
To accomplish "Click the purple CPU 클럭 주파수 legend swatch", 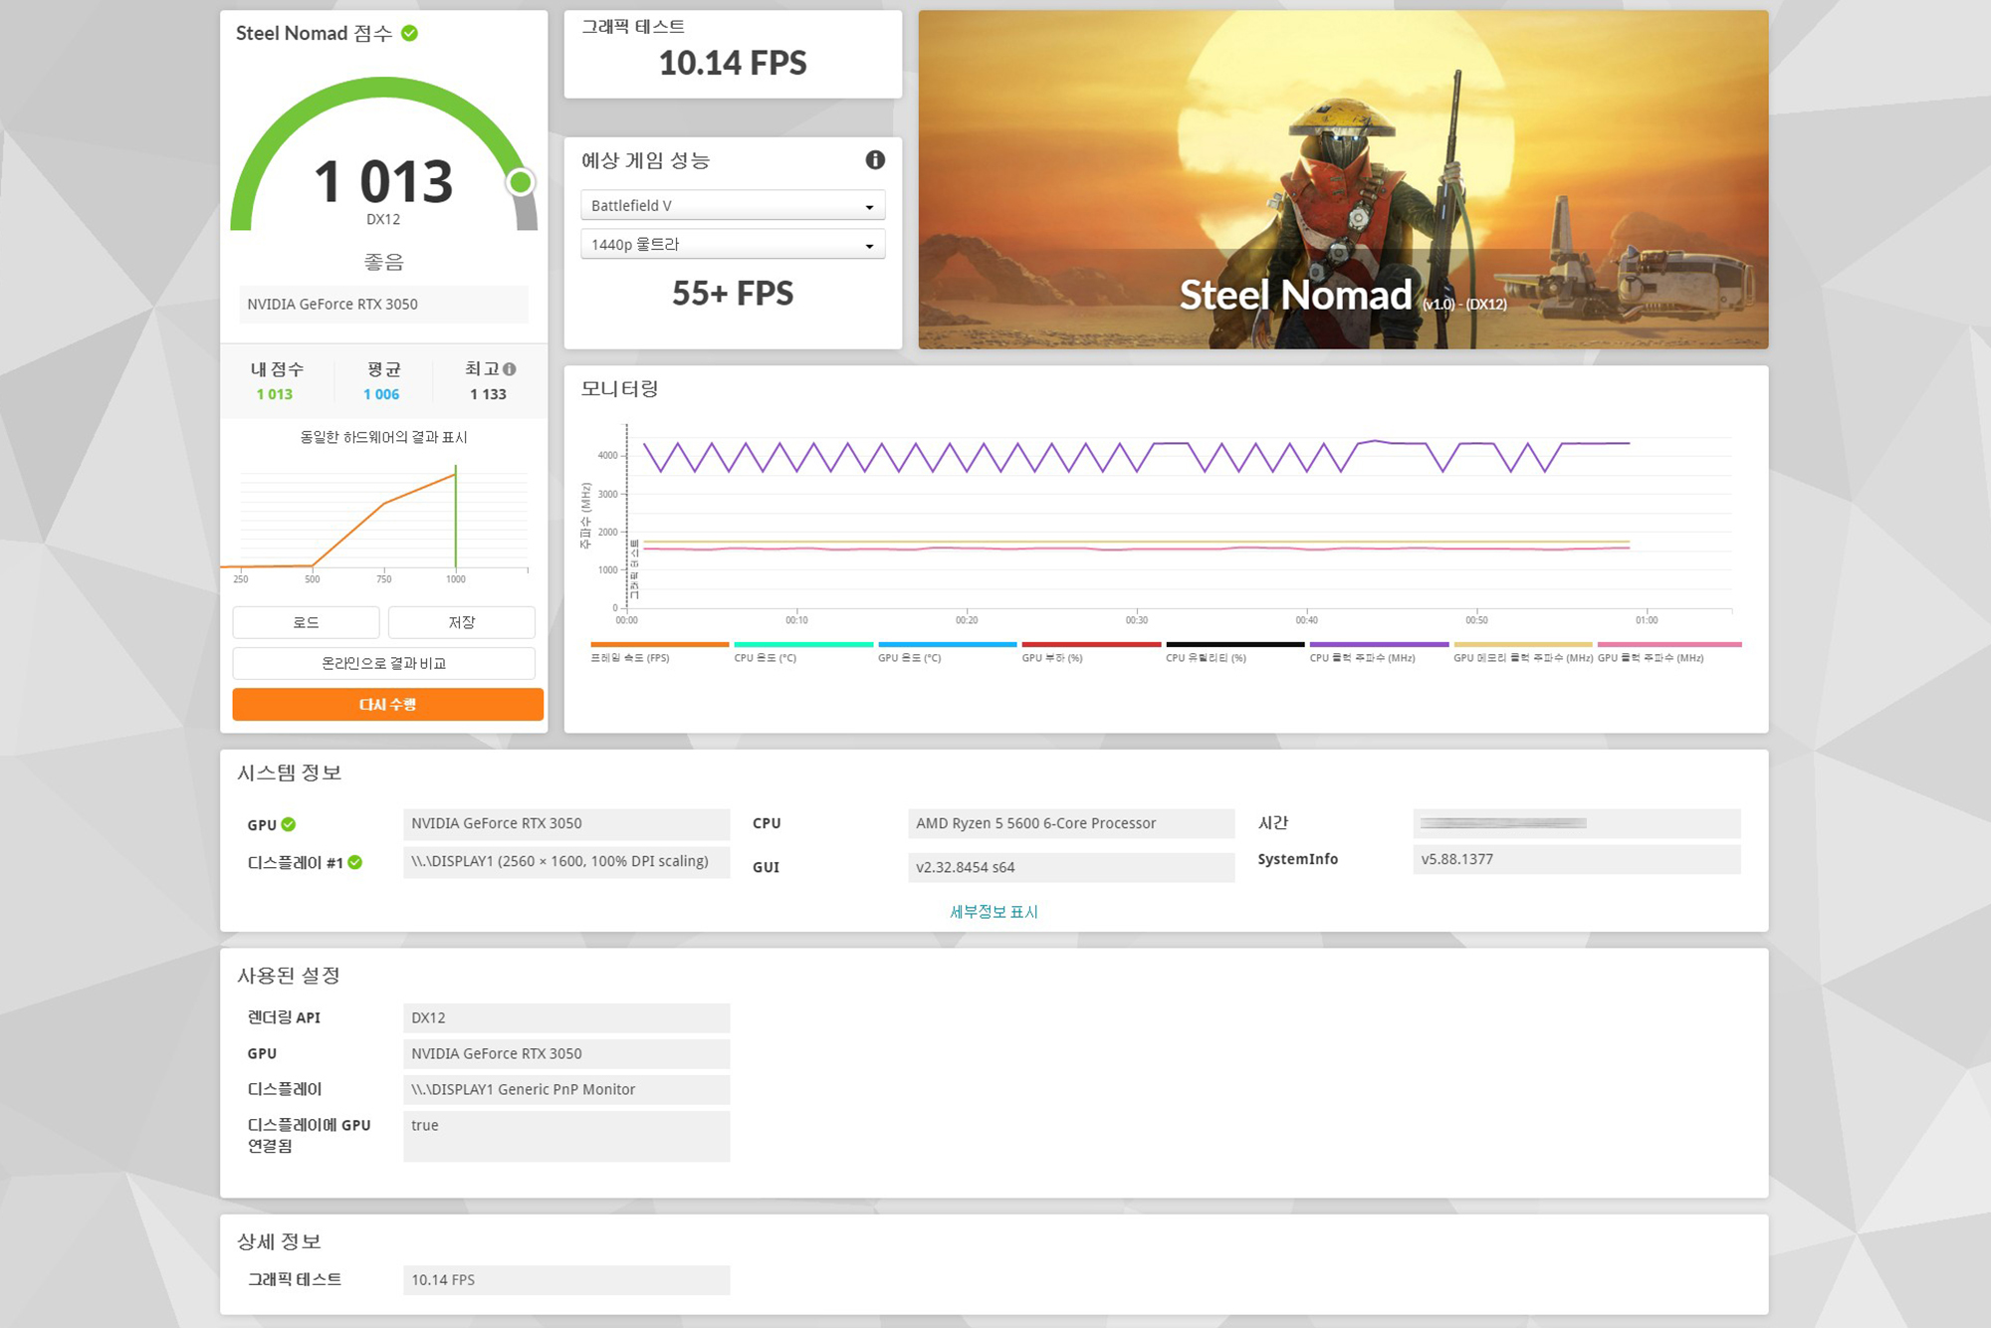I will (1378, 645).
